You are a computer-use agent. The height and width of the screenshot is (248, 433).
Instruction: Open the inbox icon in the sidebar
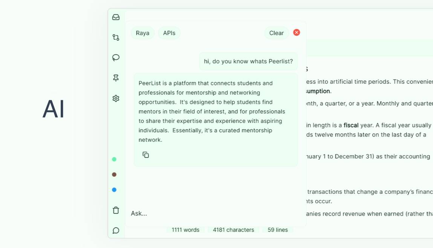click(x=116, y=17)
